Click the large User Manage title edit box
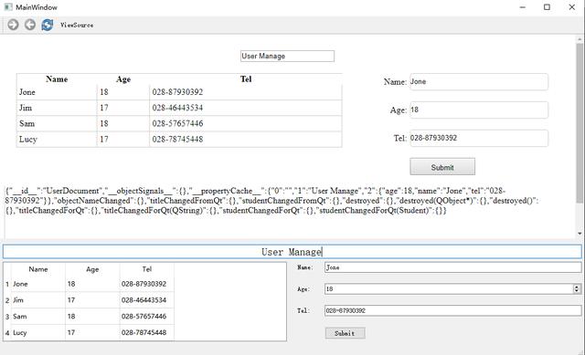The width and height of the screenshot is (585, 355). pos(292,252)
